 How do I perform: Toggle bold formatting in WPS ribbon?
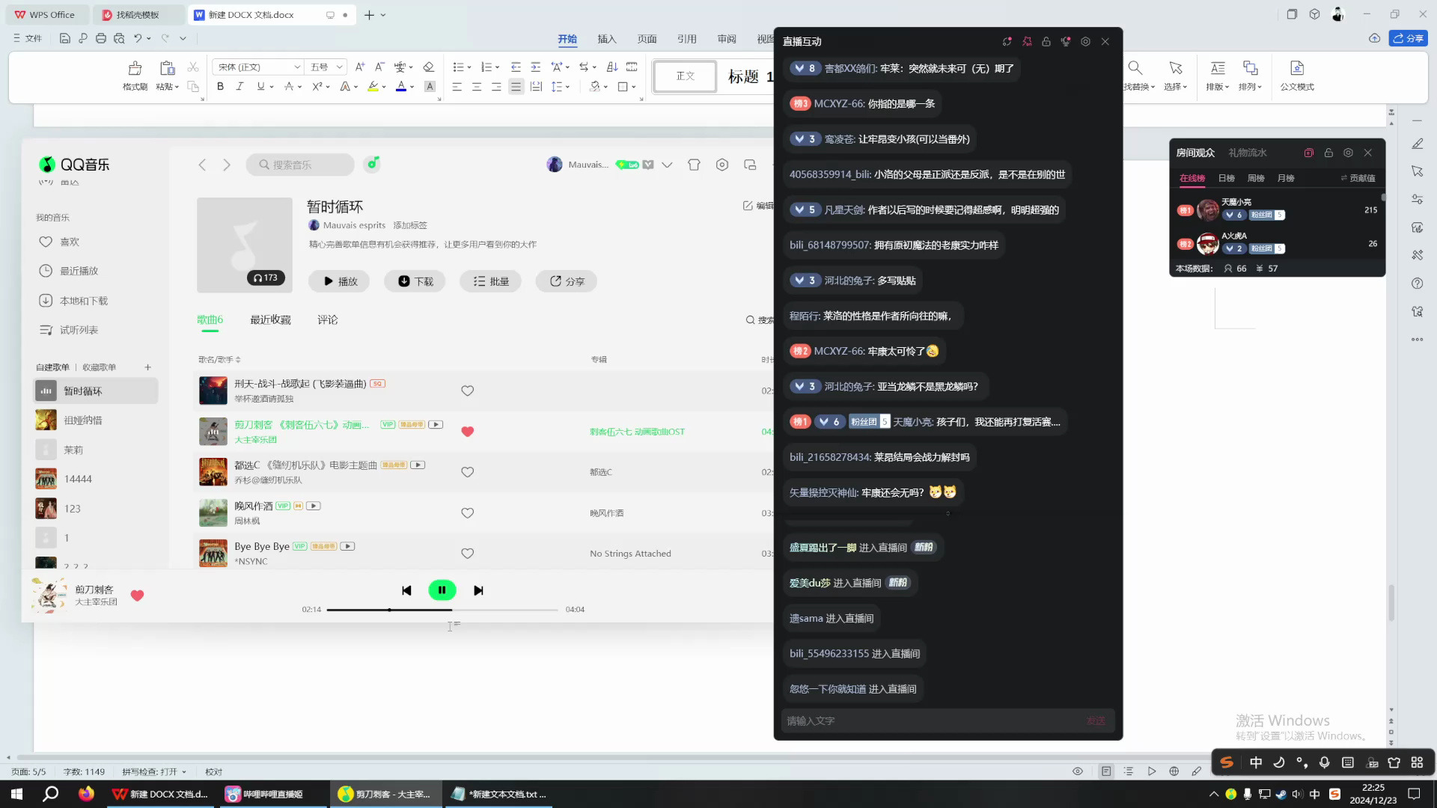(220, 87)
